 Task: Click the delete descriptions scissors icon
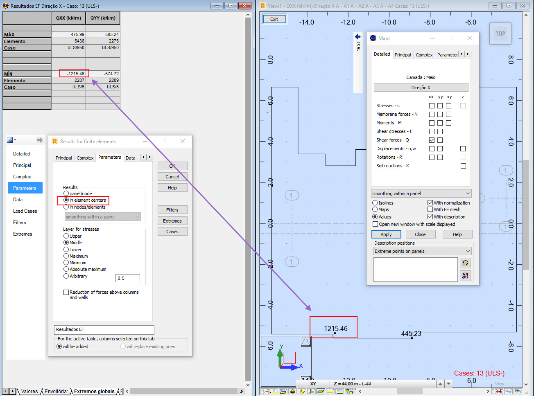click(465, 275)
